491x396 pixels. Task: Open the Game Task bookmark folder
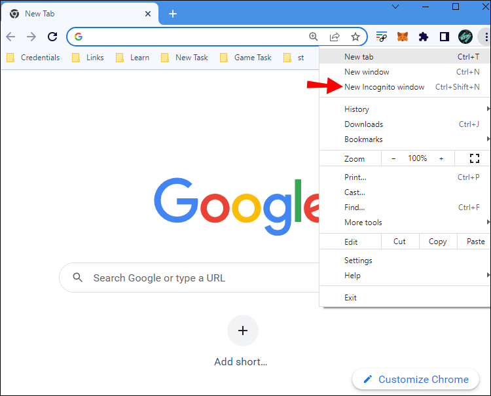(x=245, y=58)
